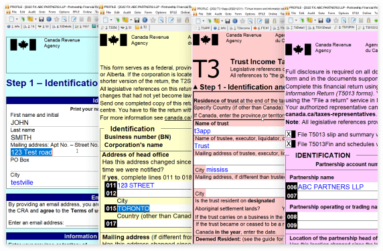Click Save disk icon in blue T1 window
Screen dimensions: 383x251
pos(42,19)
